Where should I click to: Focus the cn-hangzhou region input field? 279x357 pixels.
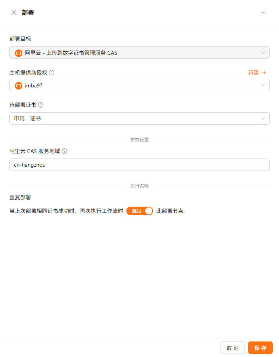[x=139, y=165]
